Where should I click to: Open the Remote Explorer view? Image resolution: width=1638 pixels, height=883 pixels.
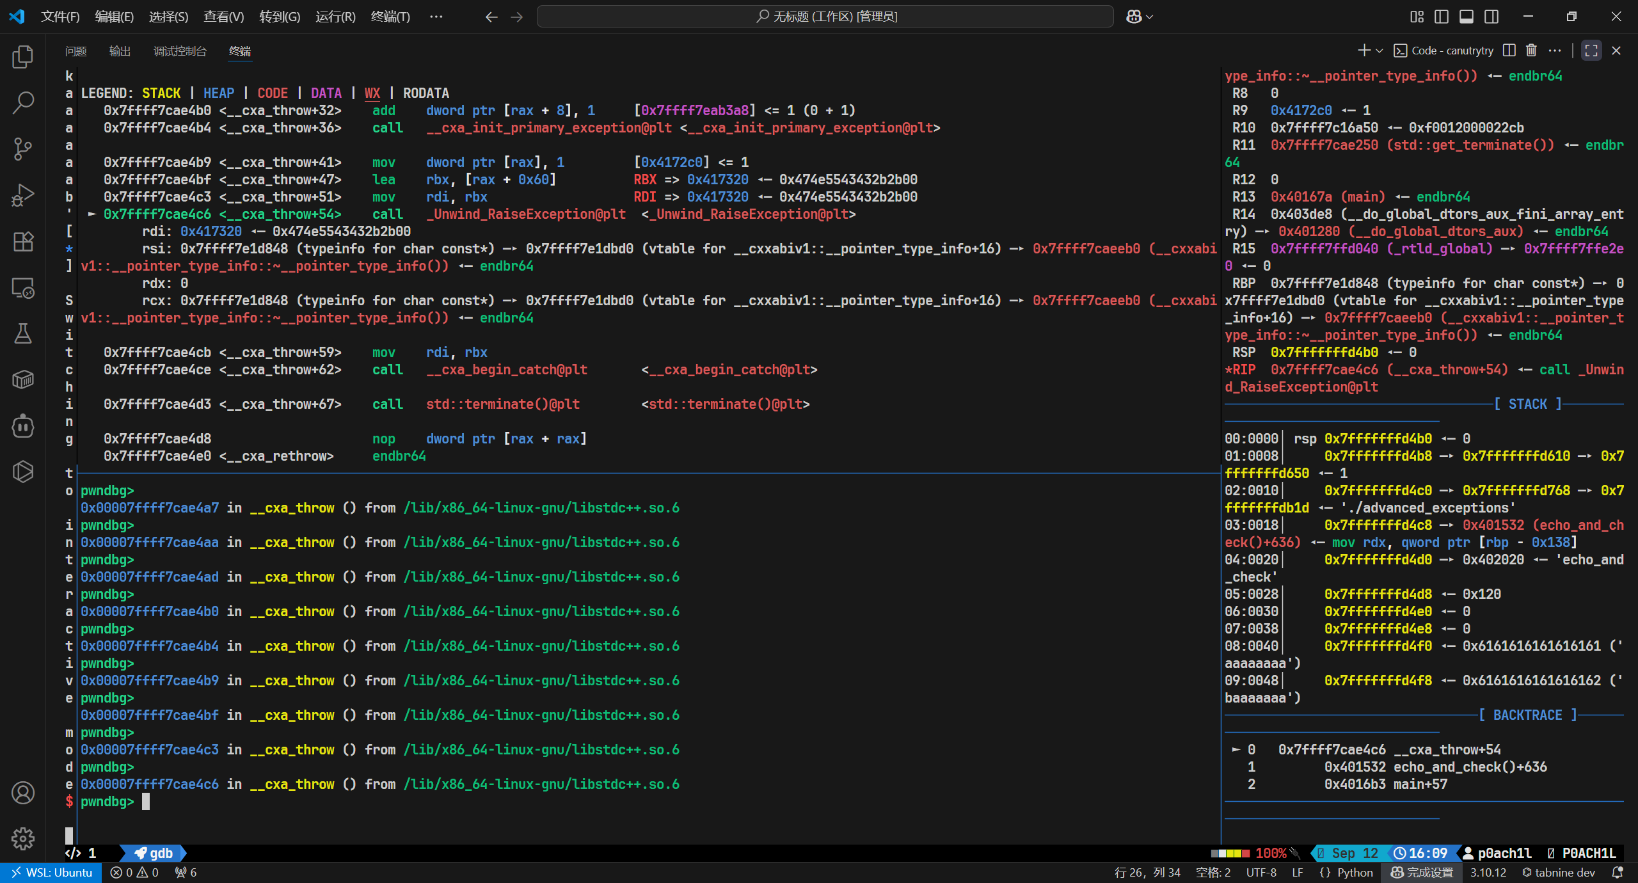23,288
